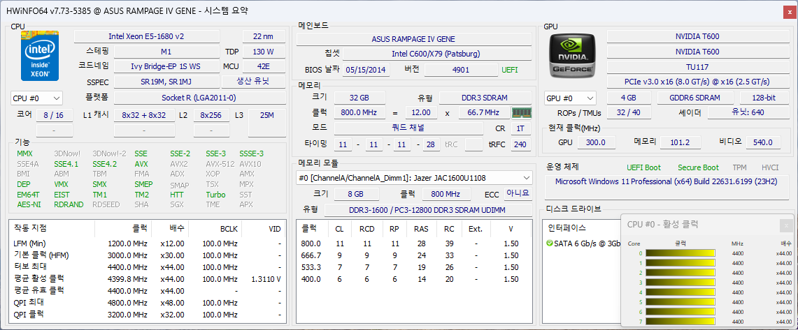Click the AVX feature flag

(x=141, y=164)
